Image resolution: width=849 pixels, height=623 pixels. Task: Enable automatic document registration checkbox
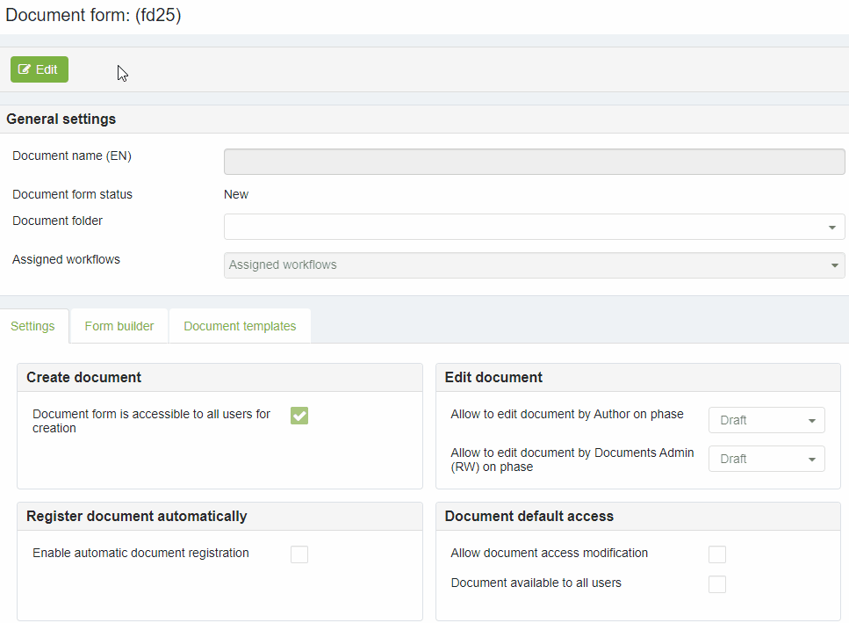299,554
